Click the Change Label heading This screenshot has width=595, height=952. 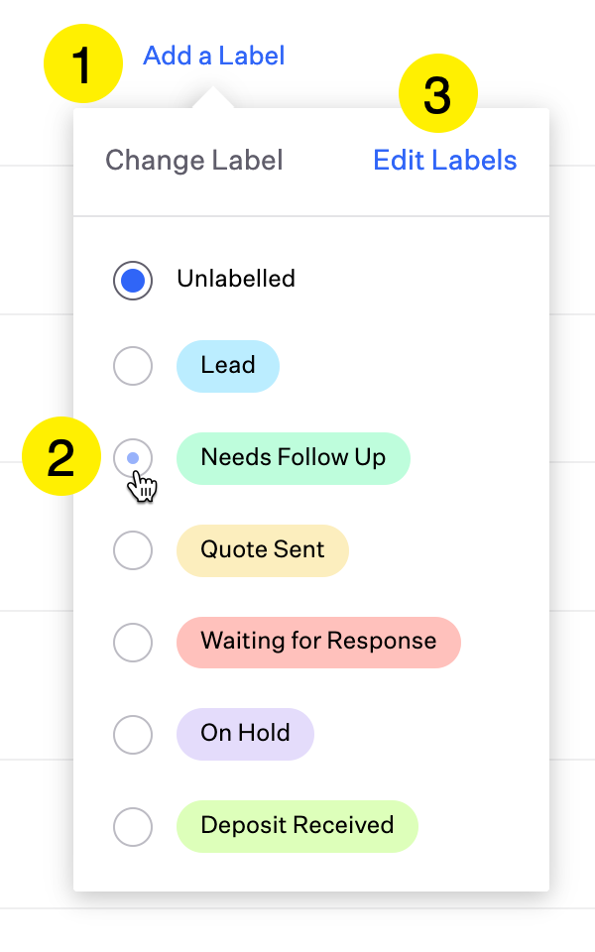point(194,161)
